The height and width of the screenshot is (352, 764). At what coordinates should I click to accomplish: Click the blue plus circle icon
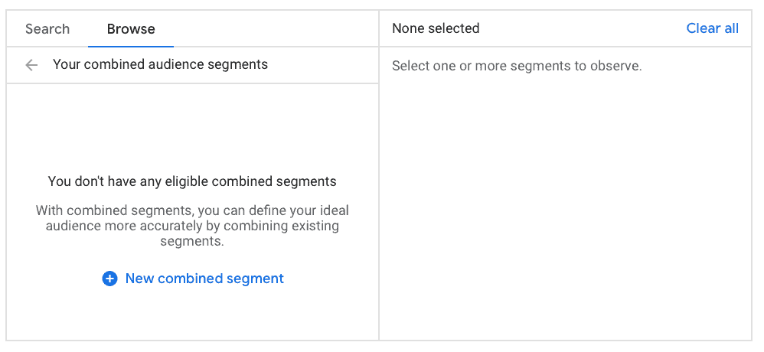click(109, 279)
